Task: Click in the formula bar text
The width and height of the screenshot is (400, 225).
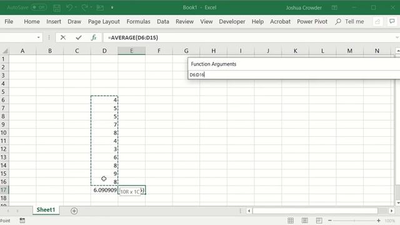Action: coord(133,37)
